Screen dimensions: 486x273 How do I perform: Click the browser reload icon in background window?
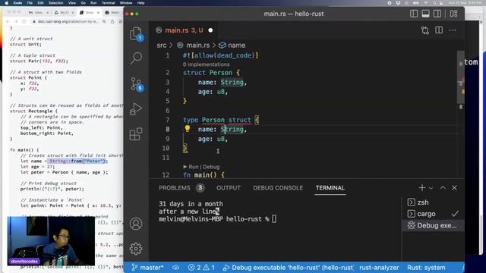24,22
